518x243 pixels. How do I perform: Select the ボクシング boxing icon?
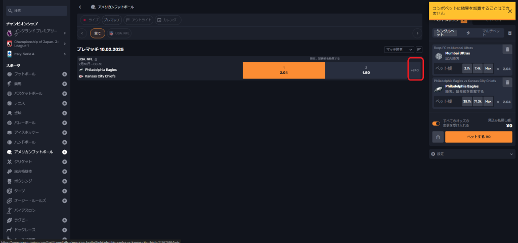(x=10, y=181)
